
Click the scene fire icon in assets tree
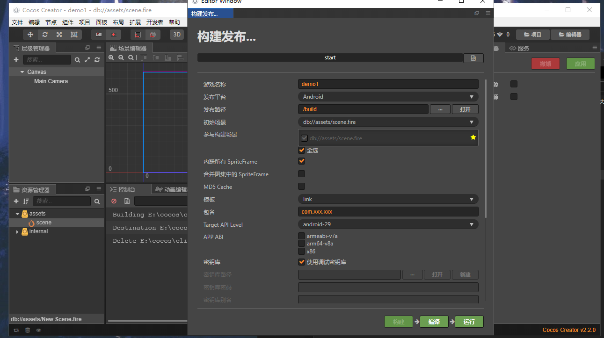pos(32,223)
